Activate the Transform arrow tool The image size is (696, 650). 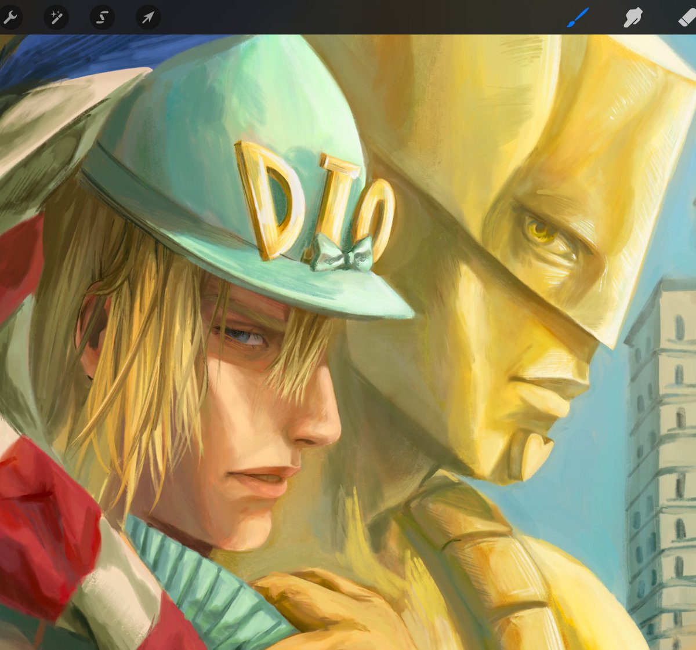[x=148, y=18]
